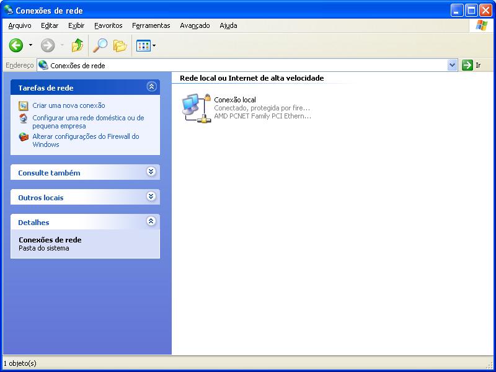The image size is (496, 372).
Task: Collapse the Tarefas de rede panel
Action: [151, 87]
